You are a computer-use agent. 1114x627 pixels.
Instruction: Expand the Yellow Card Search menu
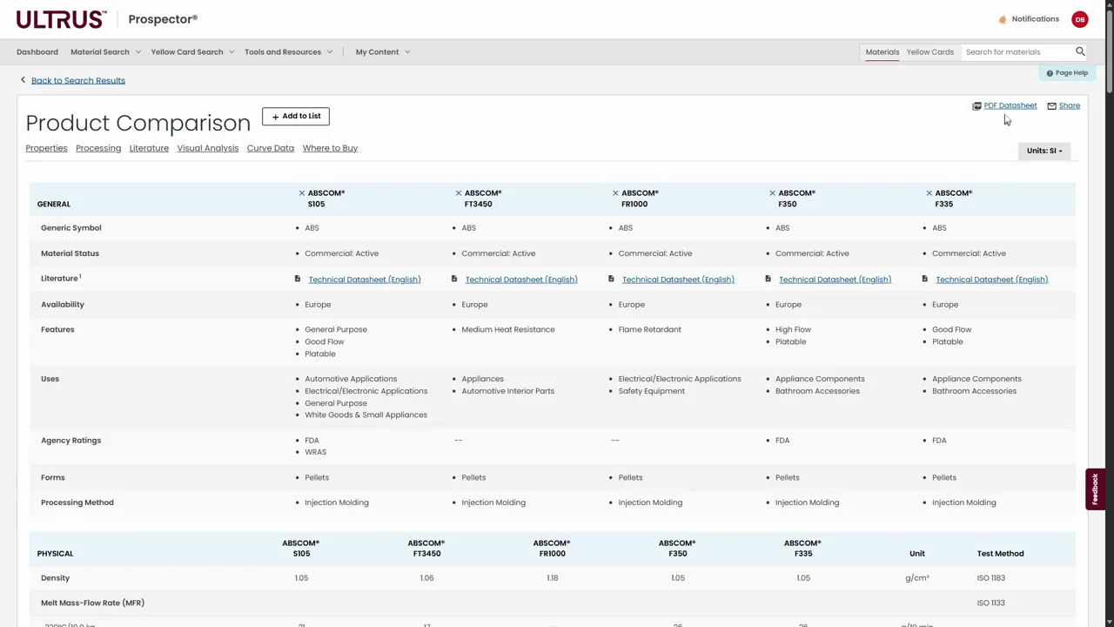tap(192, 52)
